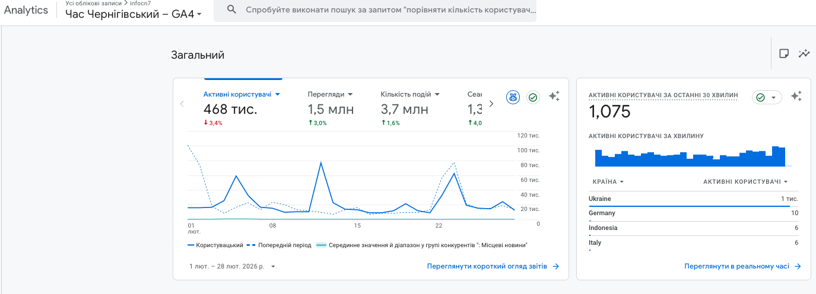
Task: Click Переглянути короткий огляд звітів link
Action: coord(493,267)
